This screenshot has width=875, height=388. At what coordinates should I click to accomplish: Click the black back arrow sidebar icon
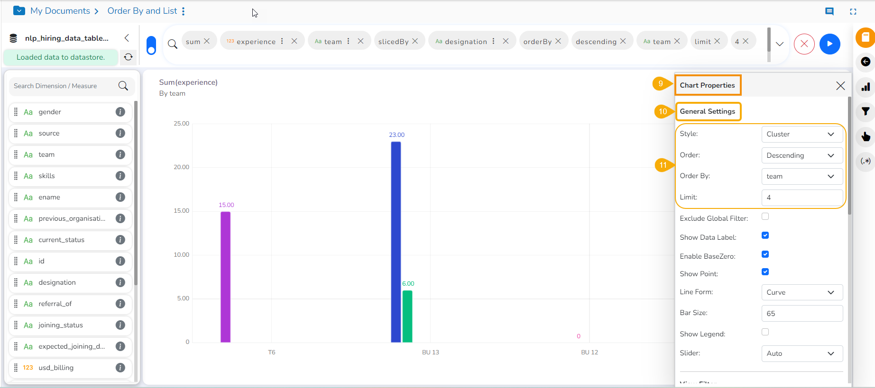(x=866, y=62)
